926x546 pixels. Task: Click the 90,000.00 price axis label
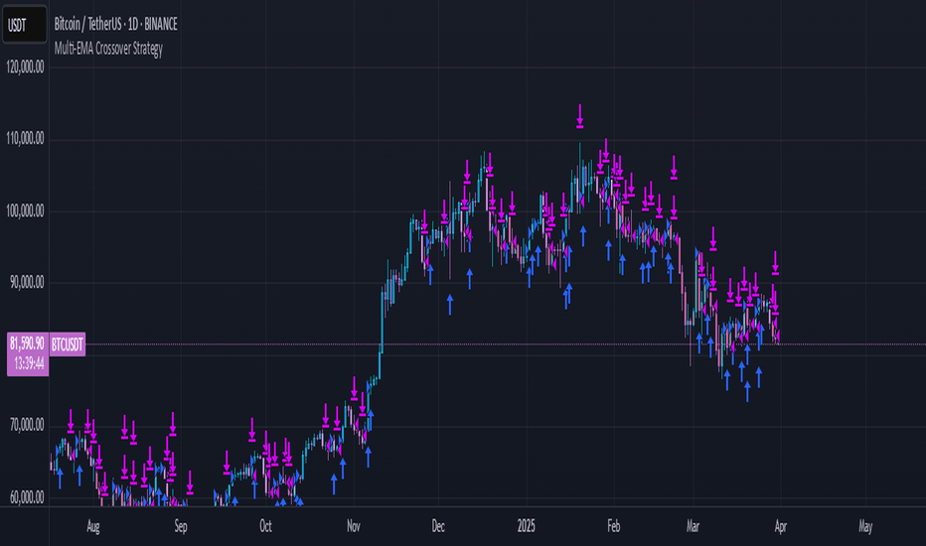coord(27,283)
